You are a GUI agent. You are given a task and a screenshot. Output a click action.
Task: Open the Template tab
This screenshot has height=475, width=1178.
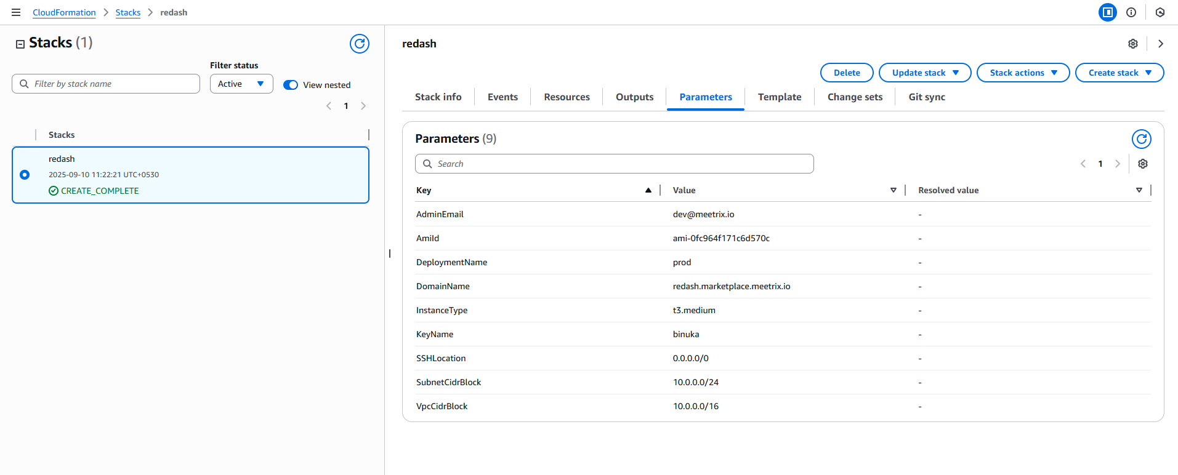tap(780, 97)
